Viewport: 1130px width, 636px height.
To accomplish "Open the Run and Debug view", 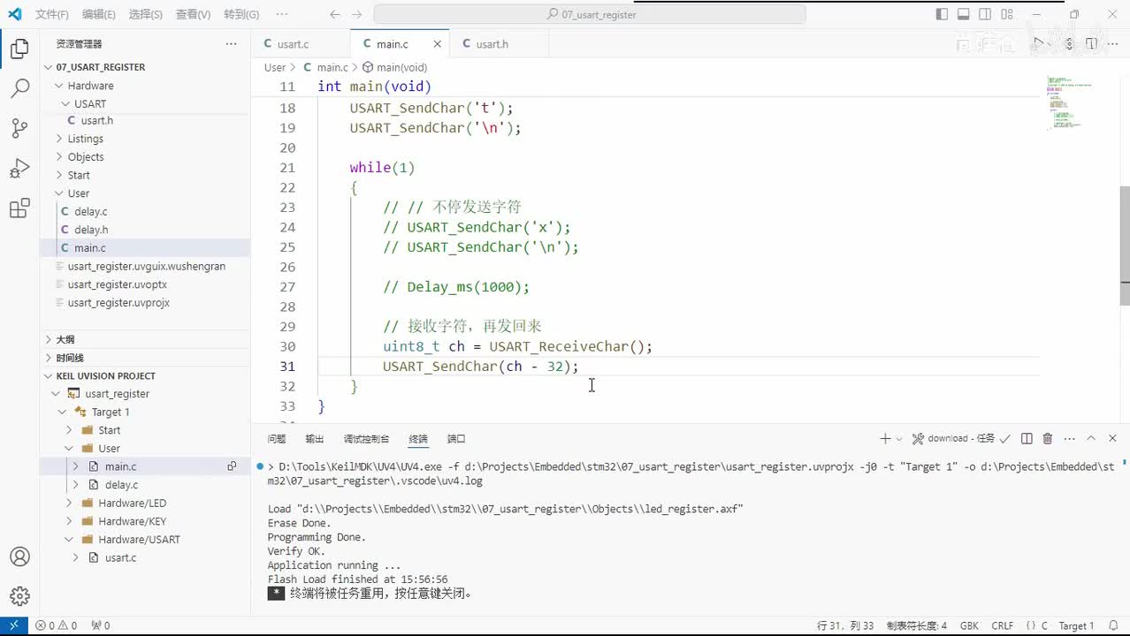I will coord(19,169).
